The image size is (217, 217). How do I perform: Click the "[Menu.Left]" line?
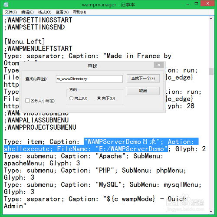pyautogui.click(x=25, y=42)
